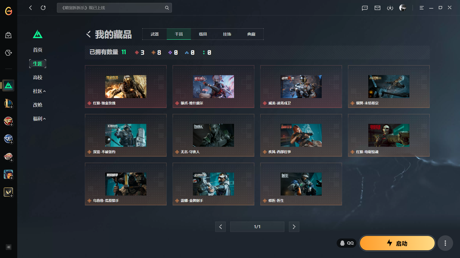
Task: Go to the next collection page
Action: 294,227
